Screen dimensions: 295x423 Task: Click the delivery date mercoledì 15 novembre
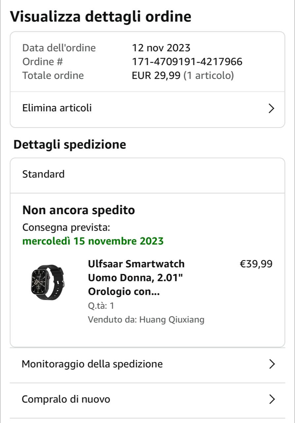click(x=93, y=241)
